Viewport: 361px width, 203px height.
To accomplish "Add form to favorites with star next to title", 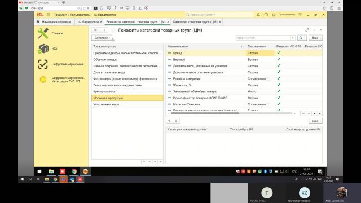I will pos(113,30).
